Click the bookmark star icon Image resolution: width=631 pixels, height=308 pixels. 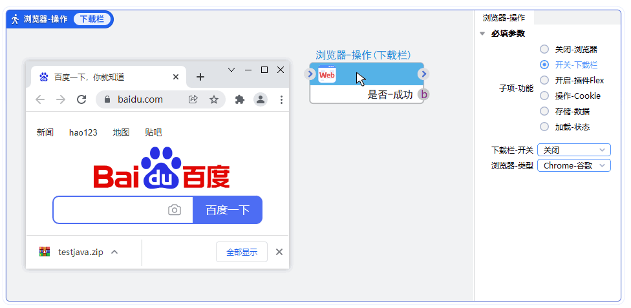(x=214, y=99)
